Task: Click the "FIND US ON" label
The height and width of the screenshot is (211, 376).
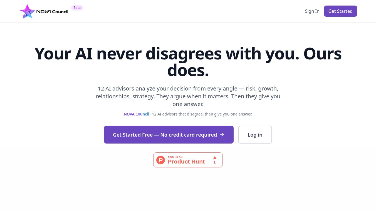Action: point(175,157)
